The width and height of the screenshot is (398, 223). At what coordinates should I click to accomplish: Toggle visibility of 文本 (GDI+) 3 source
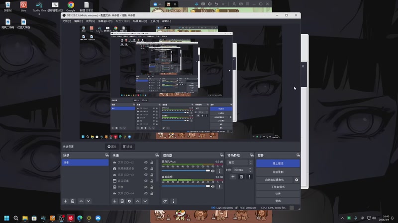(x=146, y=175)
